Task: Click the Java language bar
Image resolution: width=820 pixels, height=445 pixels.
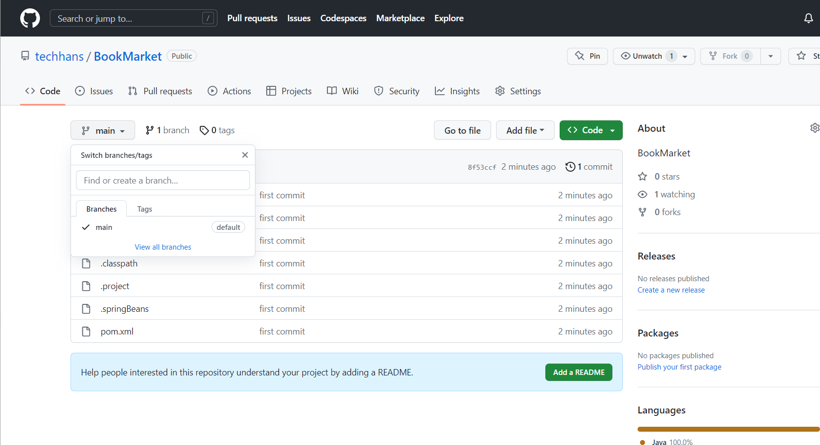Action: (729, 429)
